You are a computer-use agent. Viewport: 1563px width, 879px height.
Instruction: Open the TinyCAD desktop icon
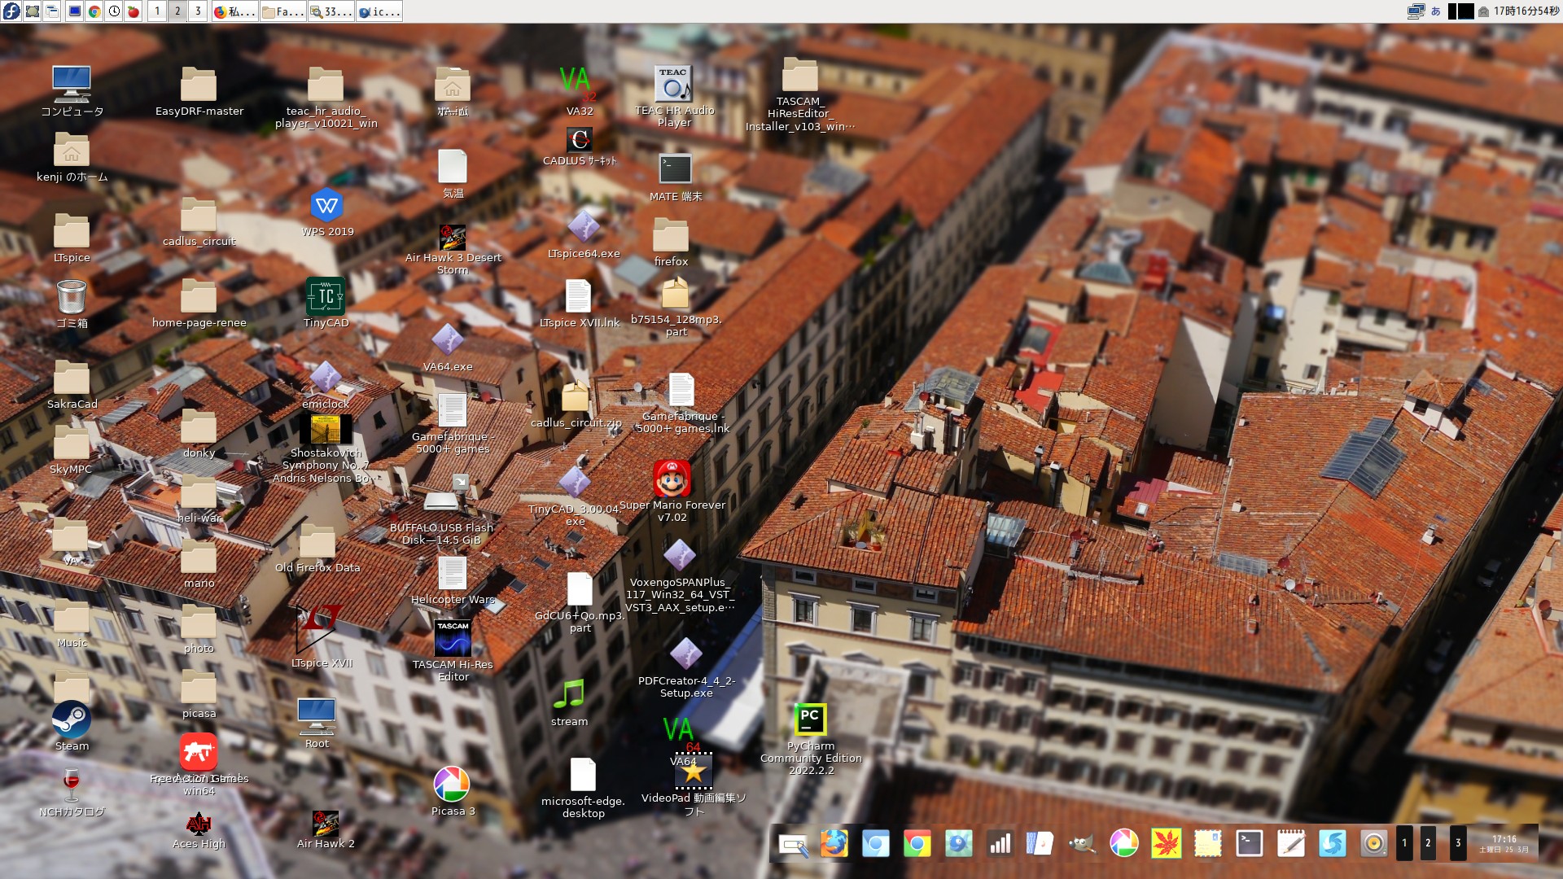click(326, 297)
